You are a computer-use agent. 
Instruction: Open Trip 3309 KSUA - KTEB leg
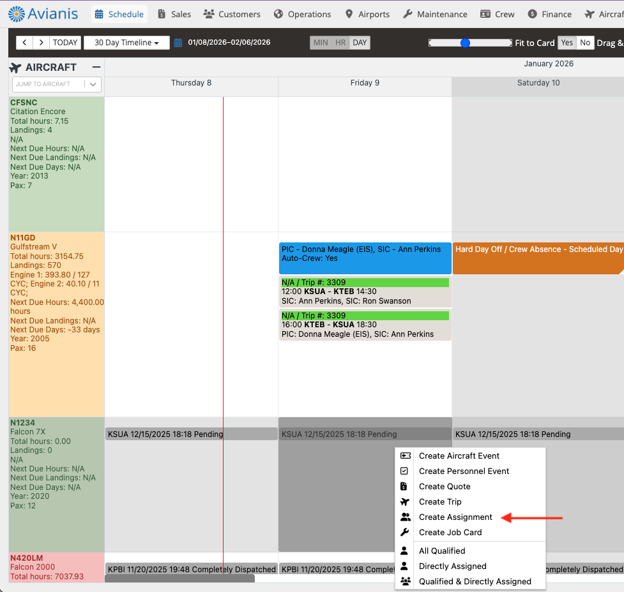(365, 292)
